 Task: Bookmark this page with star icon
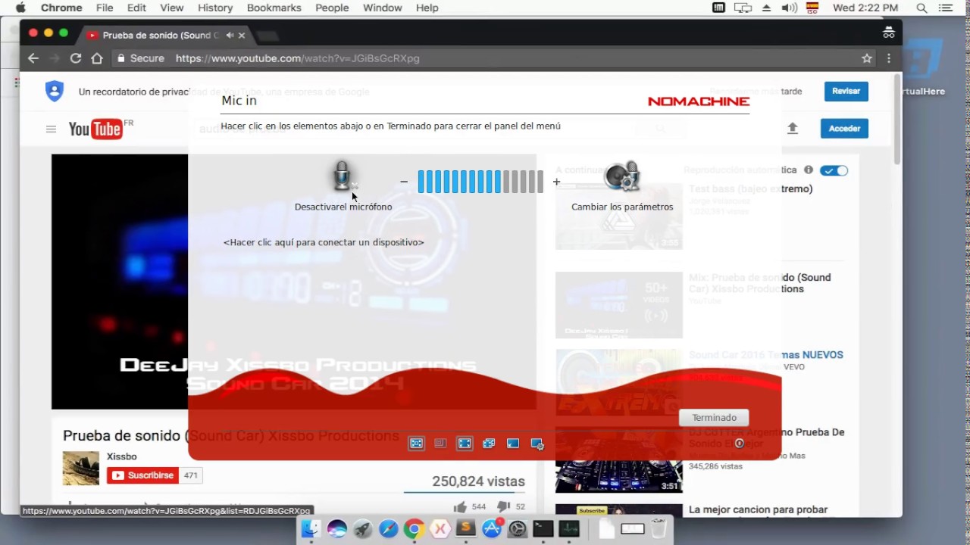coord(867,58)
